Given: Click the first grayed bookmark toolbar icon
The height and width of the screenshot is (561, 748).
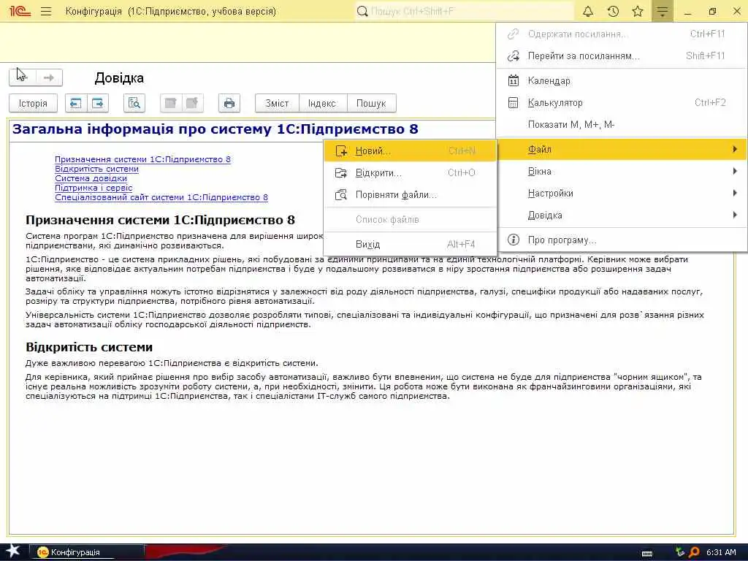Looking at the screenshot, I should coord(171,103).
